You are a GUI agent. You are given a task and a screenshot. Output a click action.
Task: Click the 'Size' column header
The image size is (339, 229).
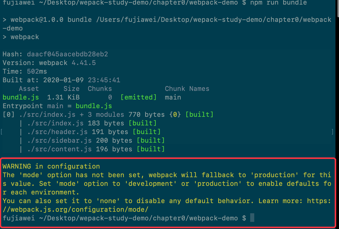[72, 89]
